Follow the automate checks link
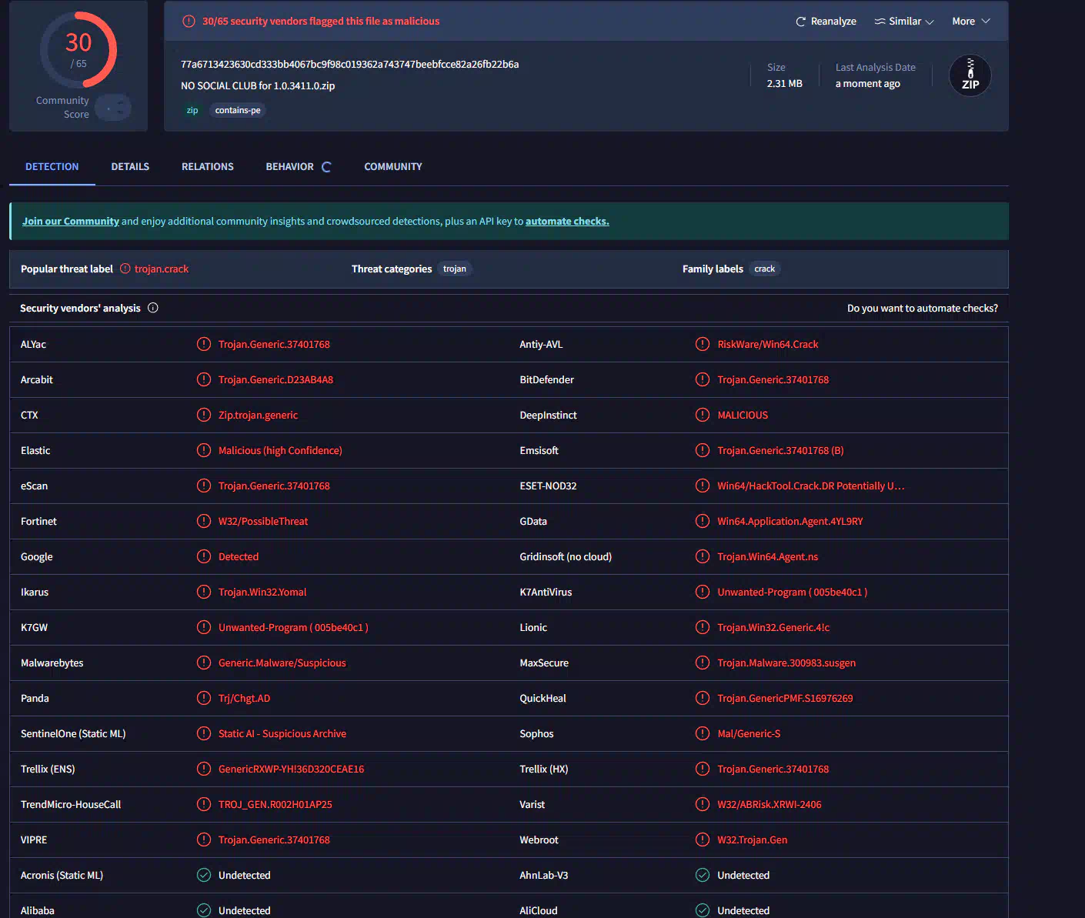 point(567,222)
